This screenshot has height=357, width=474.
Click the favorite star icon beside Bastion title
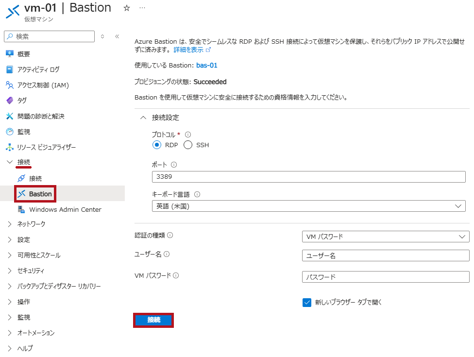(127, 8)
